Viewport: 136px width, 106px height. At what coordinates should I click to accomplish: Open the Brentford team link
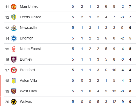pyautogui.click(x=27, y=70)
